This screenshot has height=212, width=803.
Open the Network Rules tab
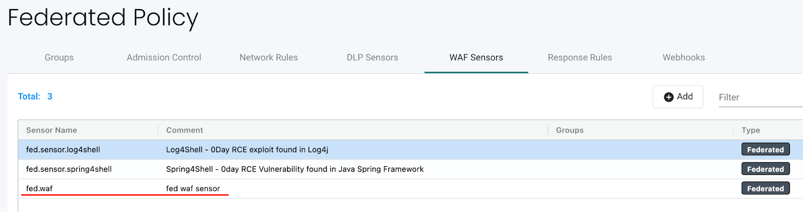269,57
